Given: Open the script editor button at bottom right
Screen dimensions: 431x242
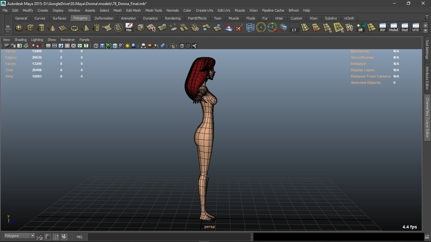Looking at the screenshot, I should [x=427, y=237].
